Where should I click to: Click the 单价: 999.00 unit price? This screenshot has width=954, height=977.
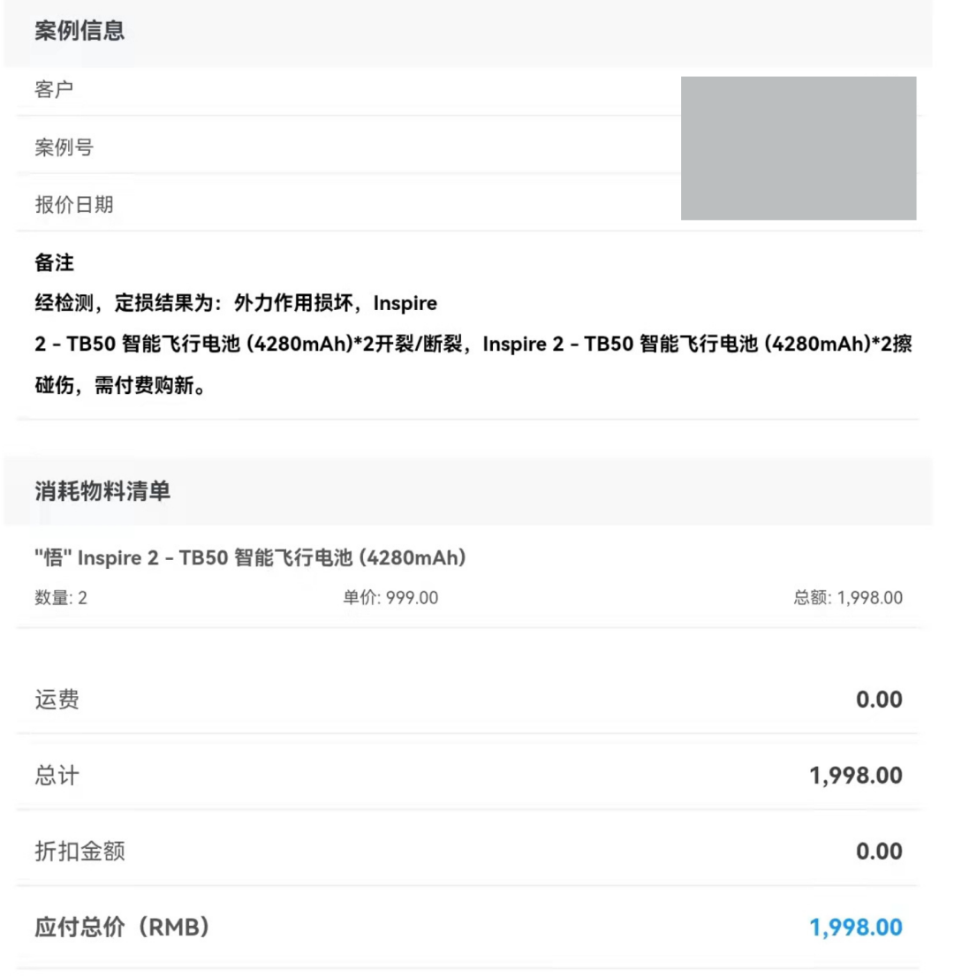(390, 597)
